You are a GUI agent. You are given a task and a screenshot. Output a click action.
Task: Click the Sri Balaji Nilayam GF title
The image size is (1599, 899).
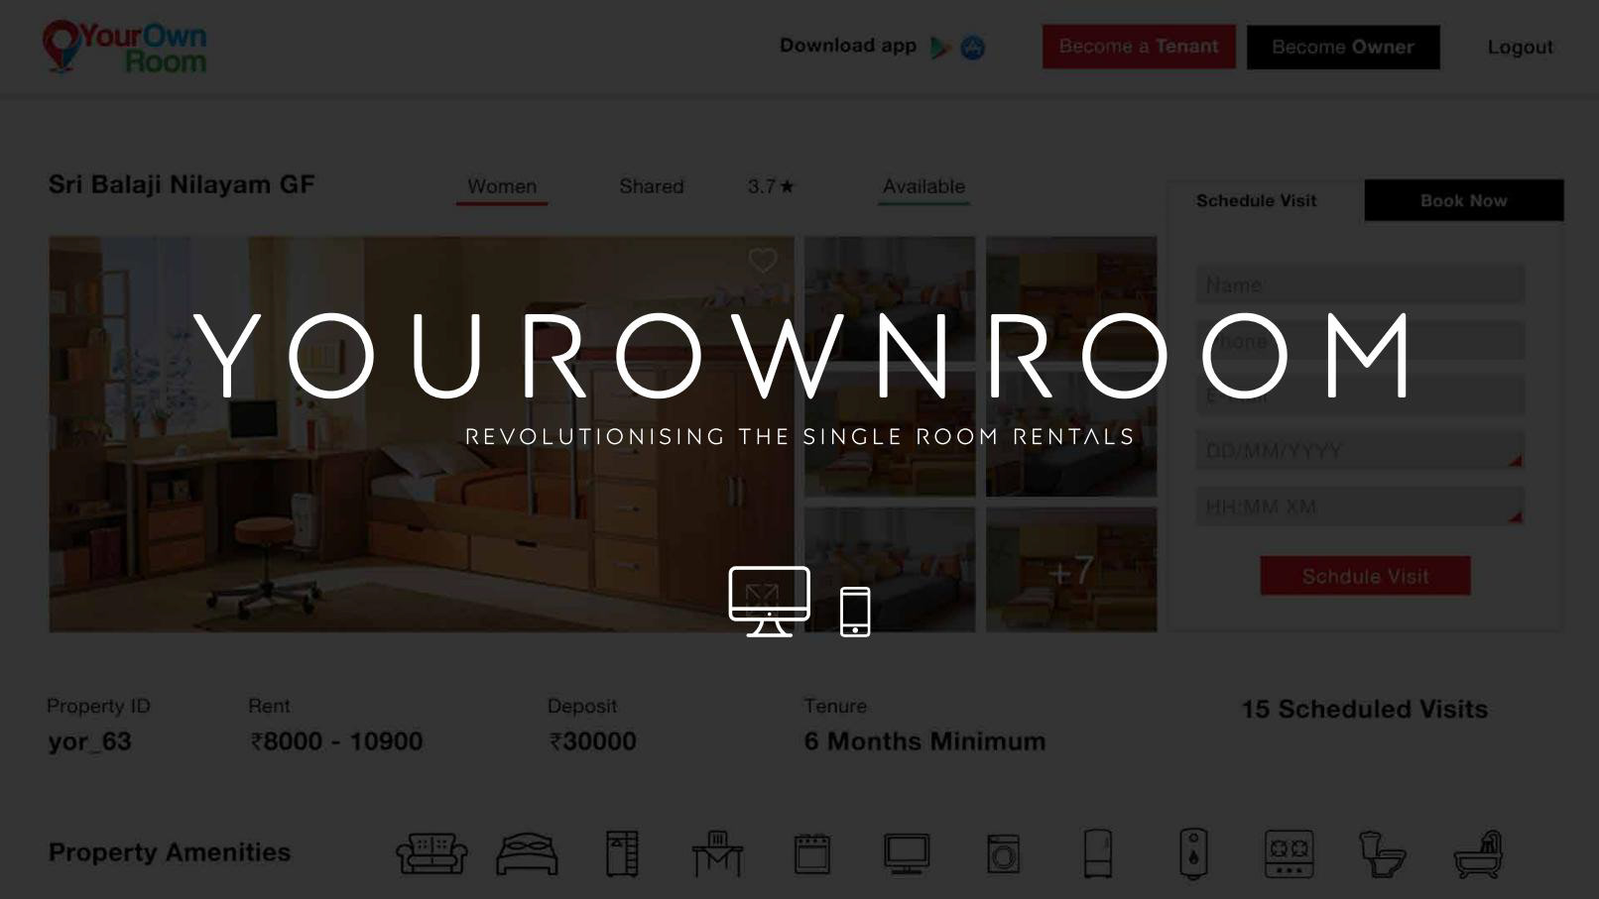click(x=182, y=185)
